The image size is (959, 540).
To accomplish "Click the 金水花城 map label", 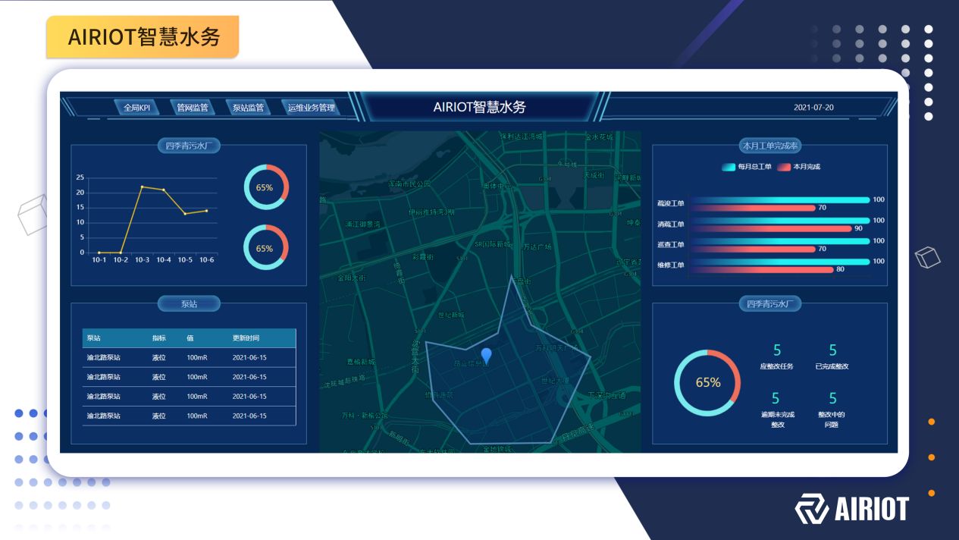I will [x=598, y=137].
